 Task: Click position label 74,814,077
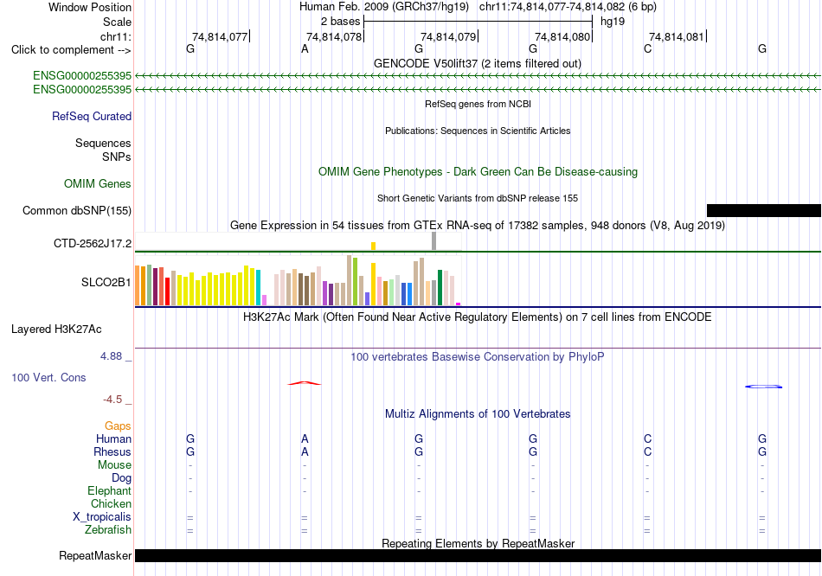[x=220, y=36]
